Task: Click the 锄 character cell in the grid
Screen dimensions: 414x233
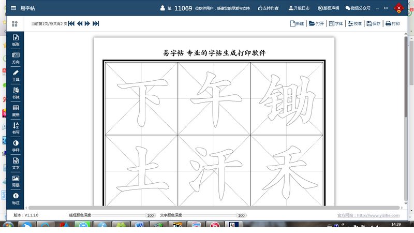Action: 287,98
